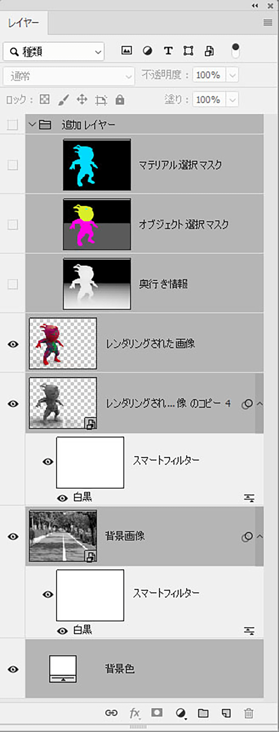
Task: Collapse the 追加レイヤー group
Action: coord(32,125)
